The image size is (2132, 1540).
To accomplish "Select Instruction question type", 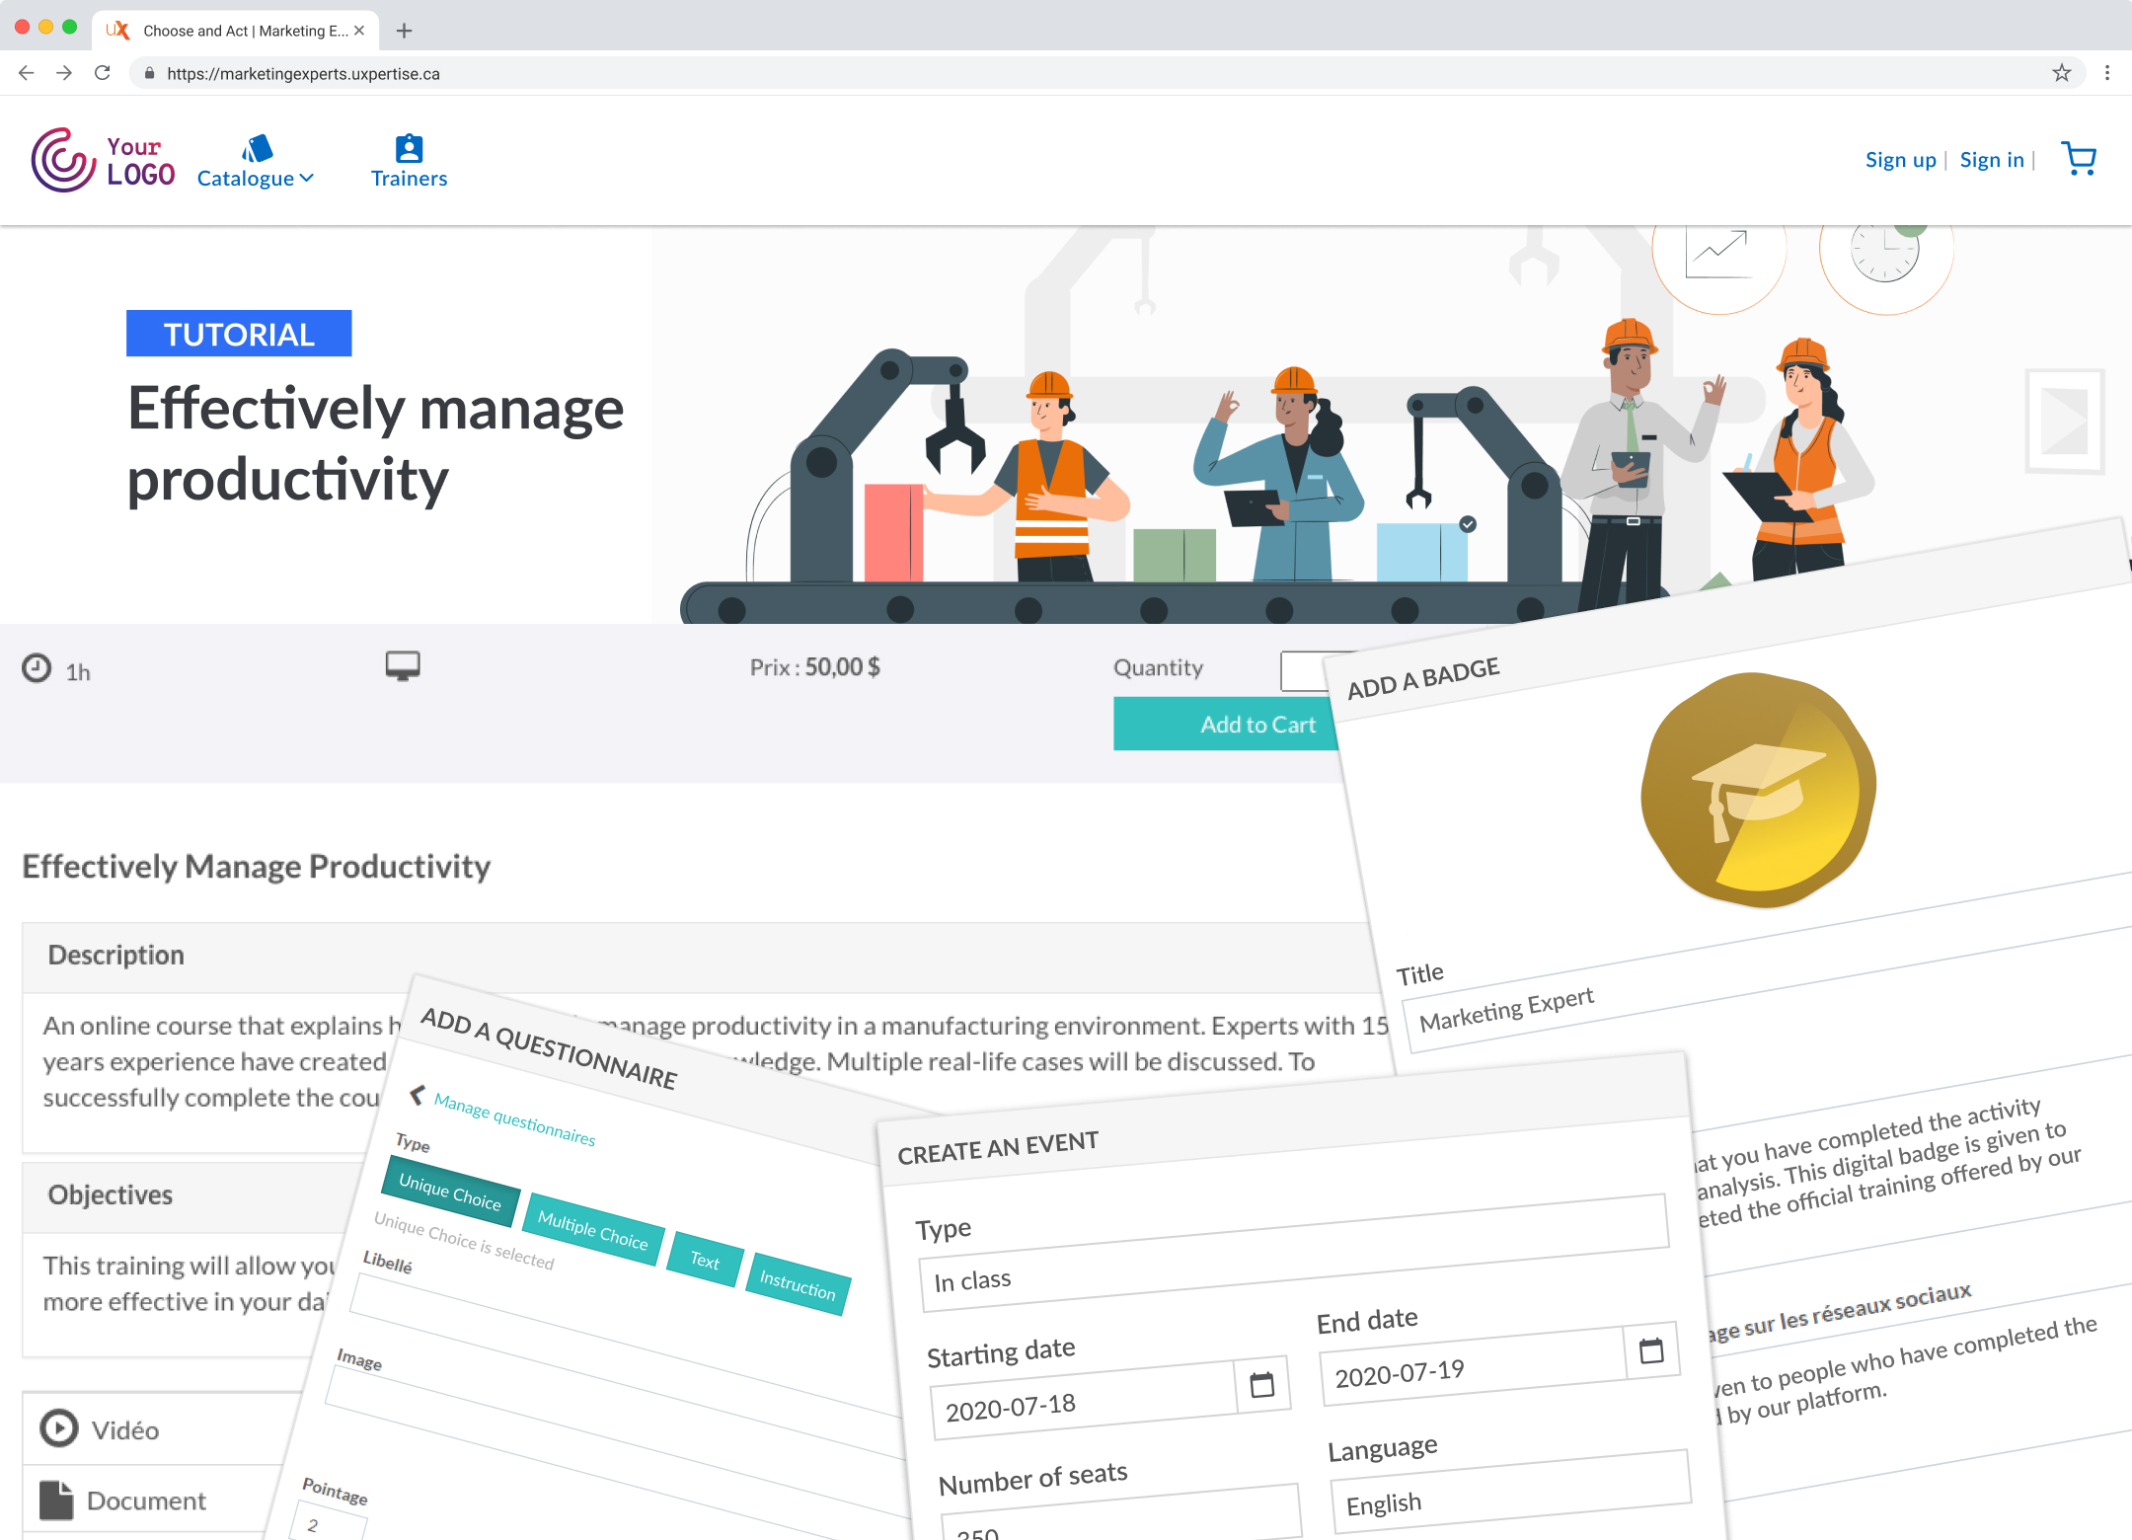I will pyautogui.click(x=798, y=1285).
